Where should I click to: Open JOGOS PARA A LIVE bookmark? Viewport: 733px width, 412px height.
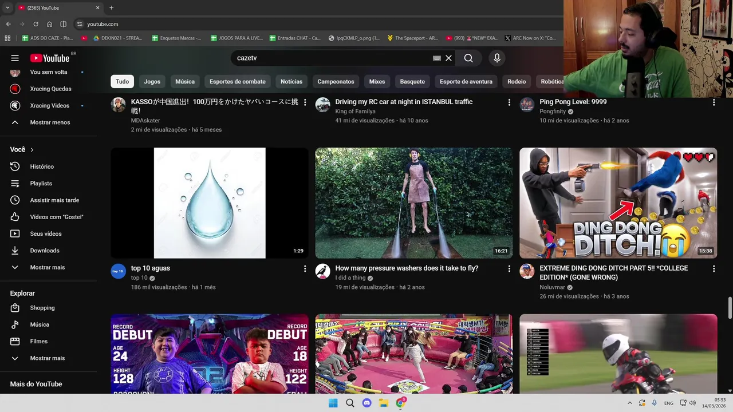point(237,38)
